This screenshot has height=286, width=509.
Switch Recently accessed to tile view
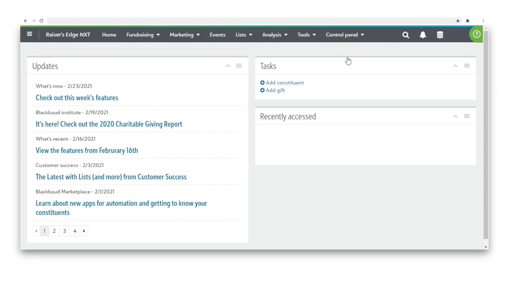pyautogui.click(x=467, y=116)
